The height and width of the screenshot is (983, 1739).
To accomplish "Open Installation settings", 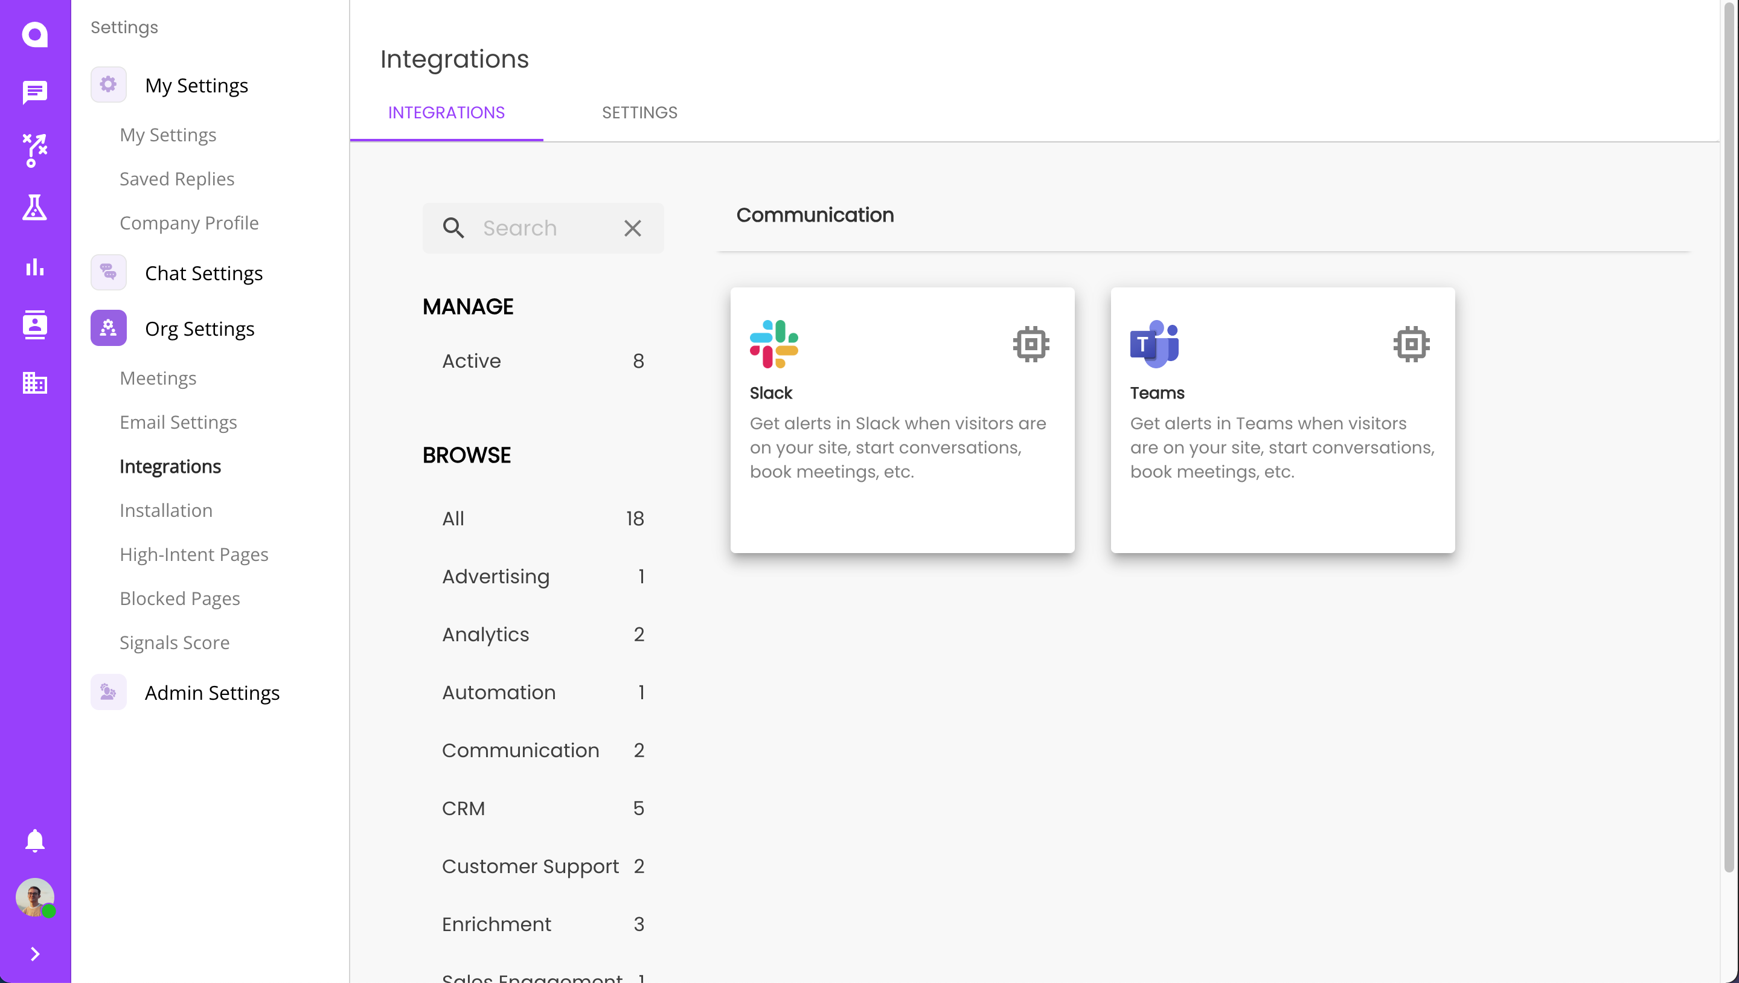I will [x=166, y=510].
